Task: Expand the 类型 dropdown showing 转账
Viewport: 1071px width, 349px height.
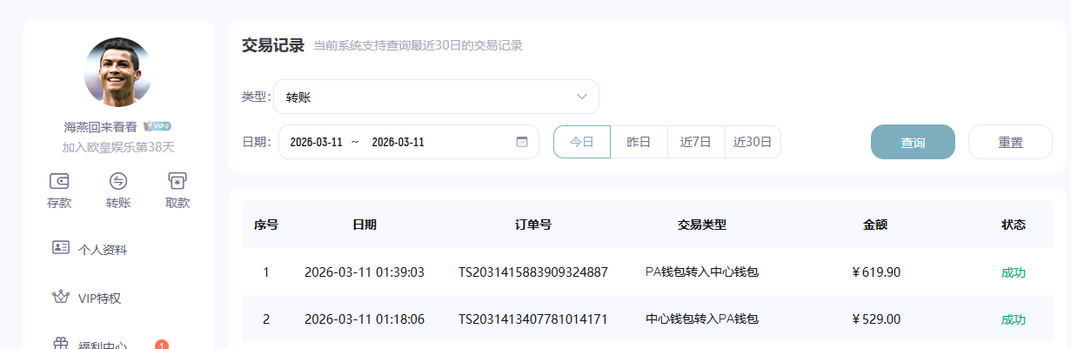Action: pos(436,97)
